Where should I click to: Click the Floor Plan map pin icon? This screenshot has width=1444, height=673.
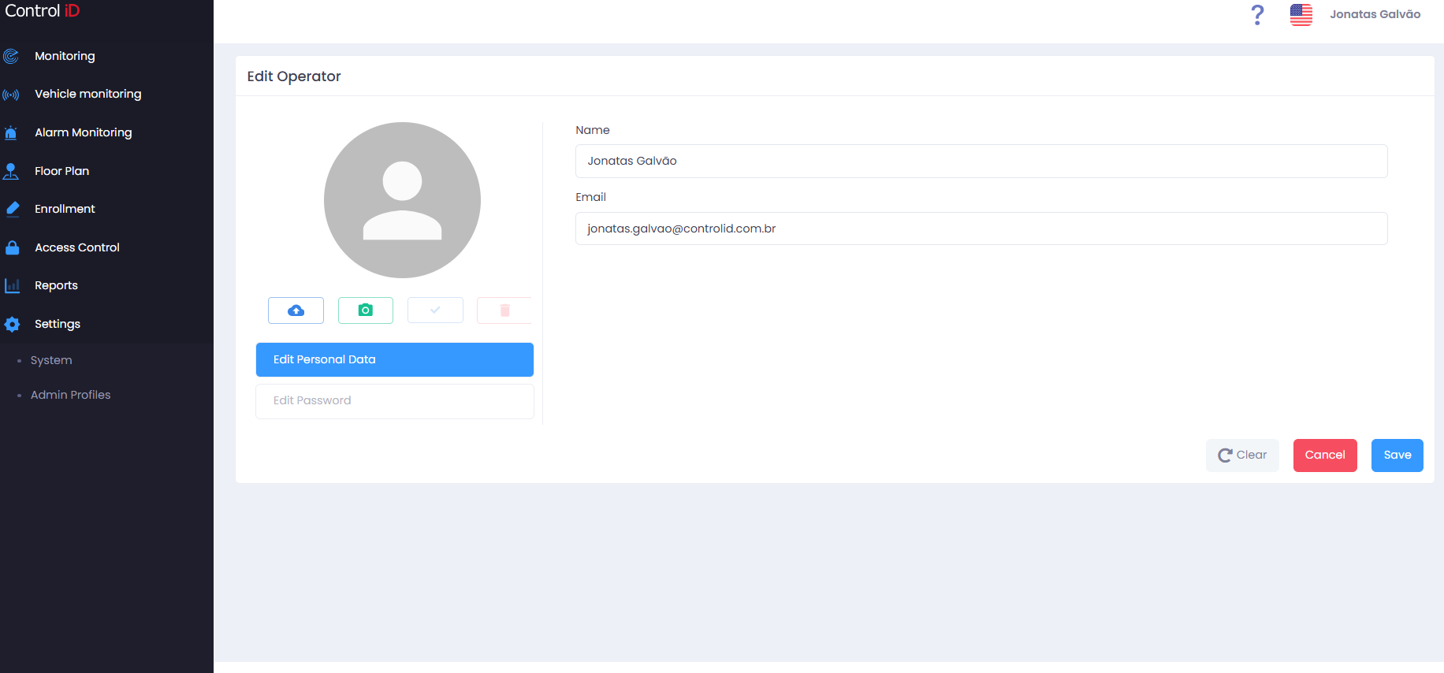[11, 171]
